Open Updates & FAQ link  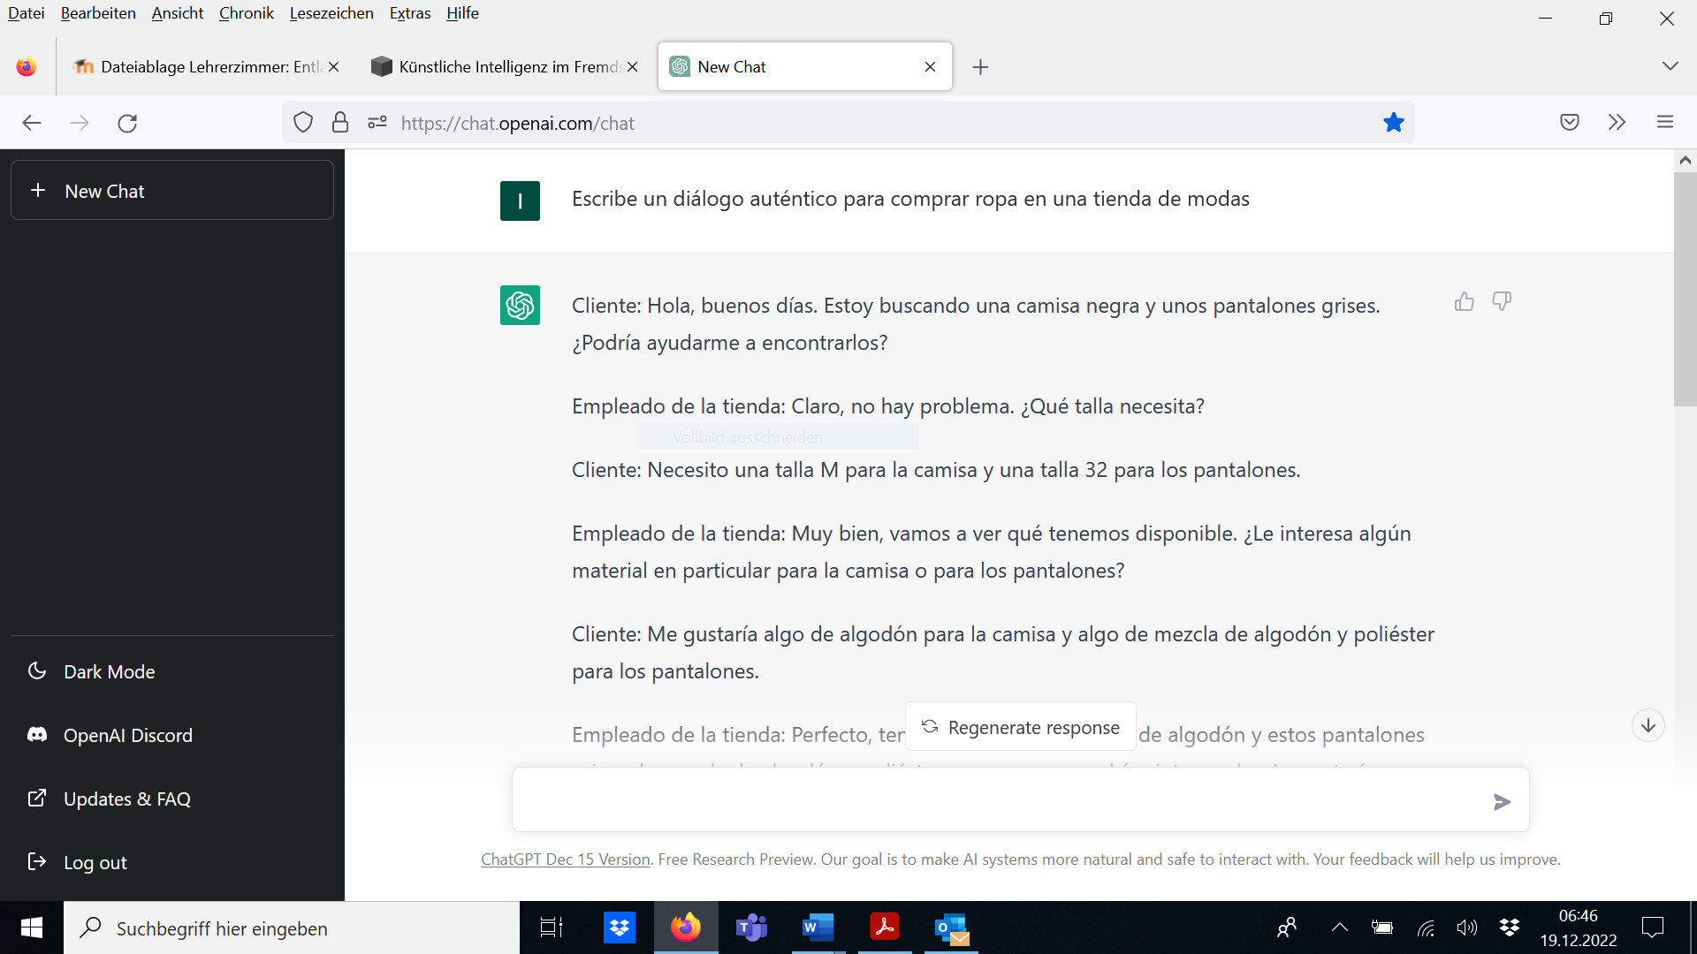(172, 799)
